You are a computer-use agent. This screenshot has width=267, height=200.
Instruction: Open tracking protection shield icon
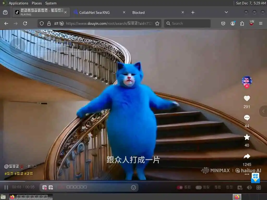tap(42, 23)
